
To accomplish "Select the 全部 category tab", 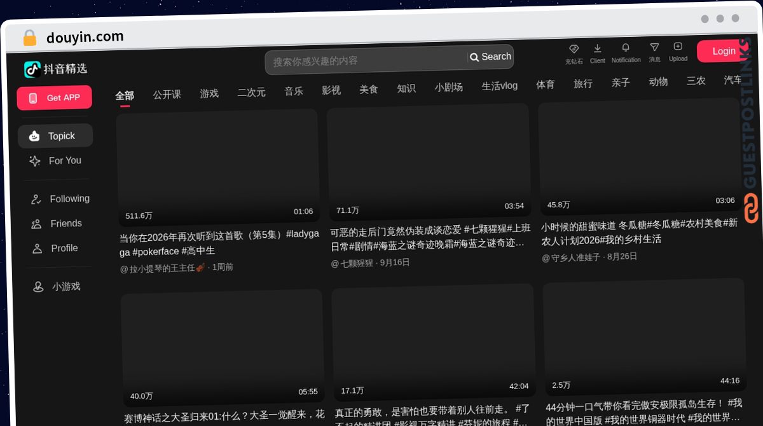I will coord(125,96).
